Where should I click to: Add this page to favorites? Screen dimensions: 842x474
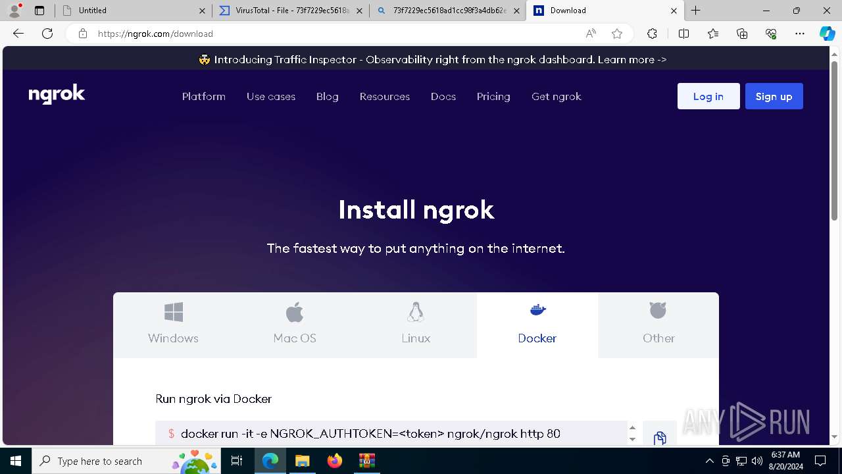[616, 34]
